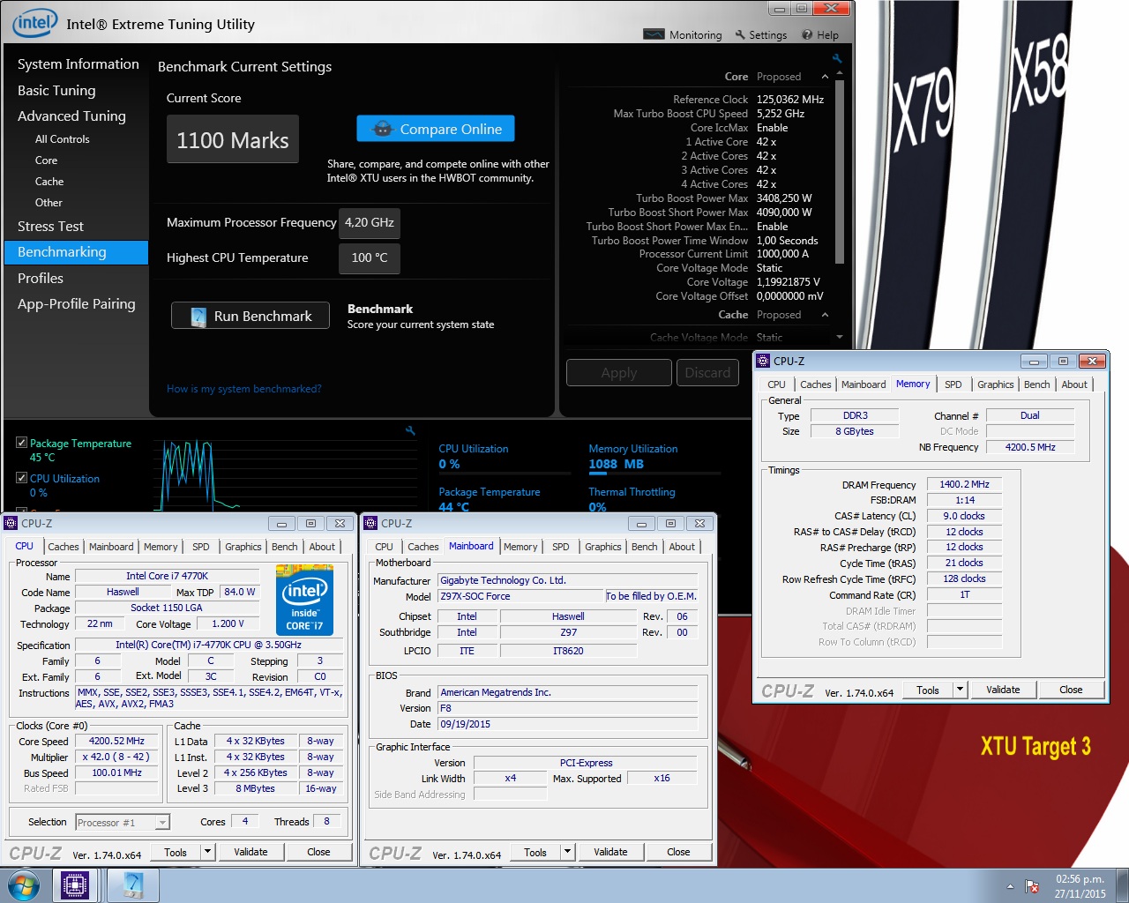
Task: Click Highest CPU Temperature value 100 °C
Action: tap(370, 258)
